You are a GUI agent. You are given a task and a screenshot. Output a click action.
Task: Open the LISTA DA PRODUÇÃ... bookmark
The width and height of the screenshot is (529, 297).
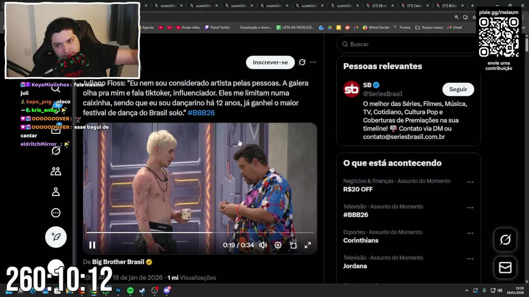click(295, 28)
